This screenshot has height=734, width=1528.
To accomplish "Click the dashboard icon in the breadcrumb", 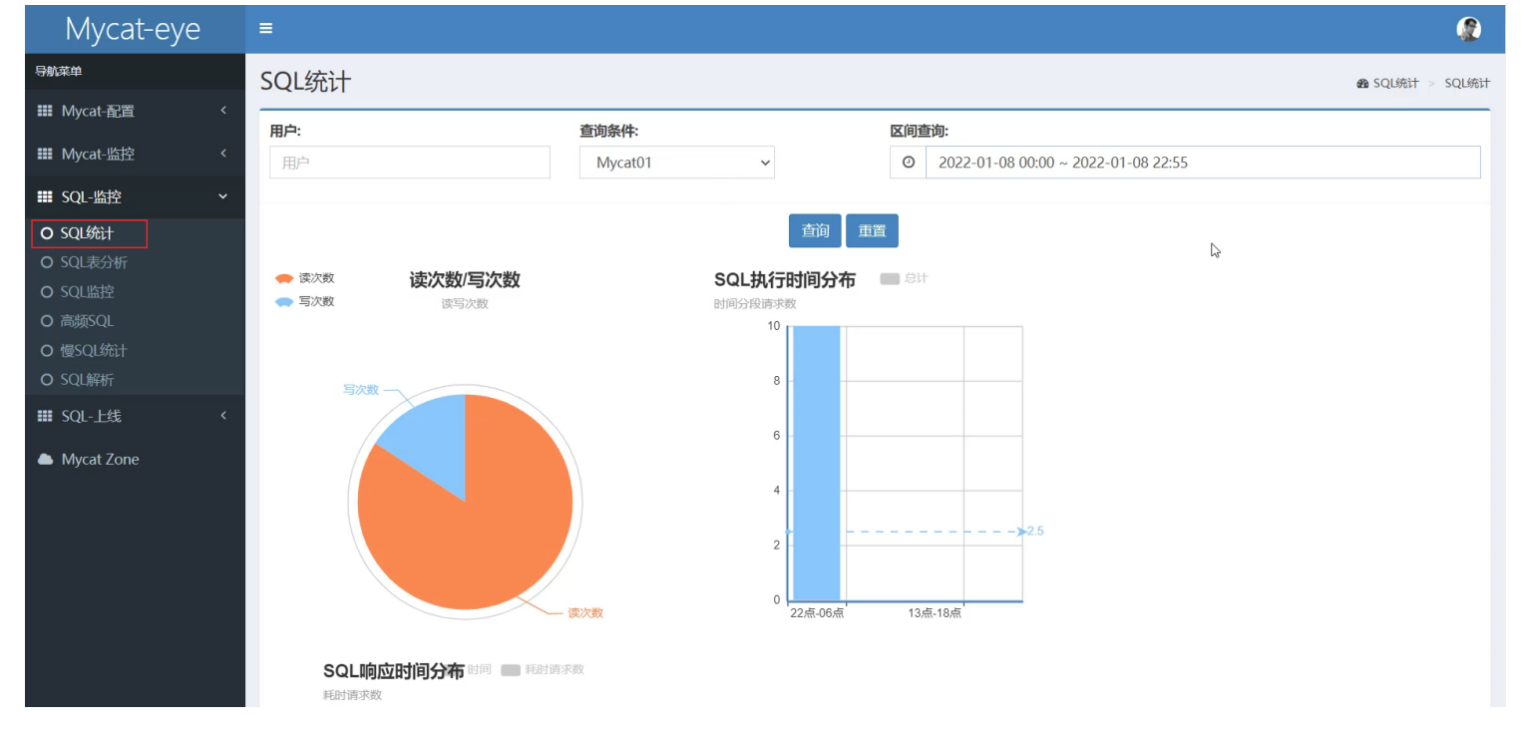I will coord(1362,84).
